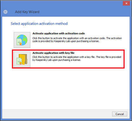
Task: Close the Add Key Wizard window
Action: 126,3
